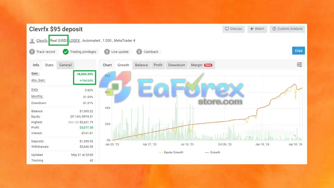The width and height of the screenshot is (334, 188).
Task: Click the profit value $3,077.30
Action: click(86, 128)
